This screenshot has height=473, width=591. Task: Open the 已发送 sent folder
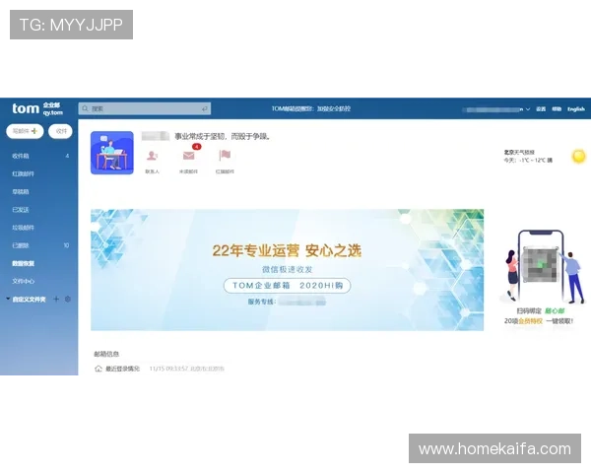[x=21, y=210]
